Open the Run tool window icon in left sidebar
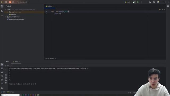Viewport: 170px width, 96px height. (2, 65)
